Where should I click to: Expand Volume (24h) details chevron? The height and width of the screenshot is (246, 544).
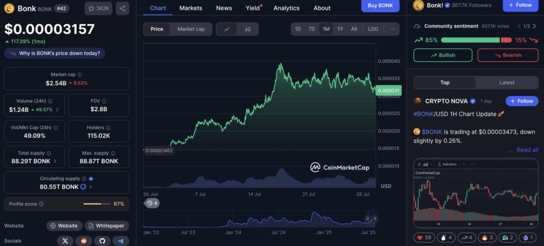[x=57, y=109]
